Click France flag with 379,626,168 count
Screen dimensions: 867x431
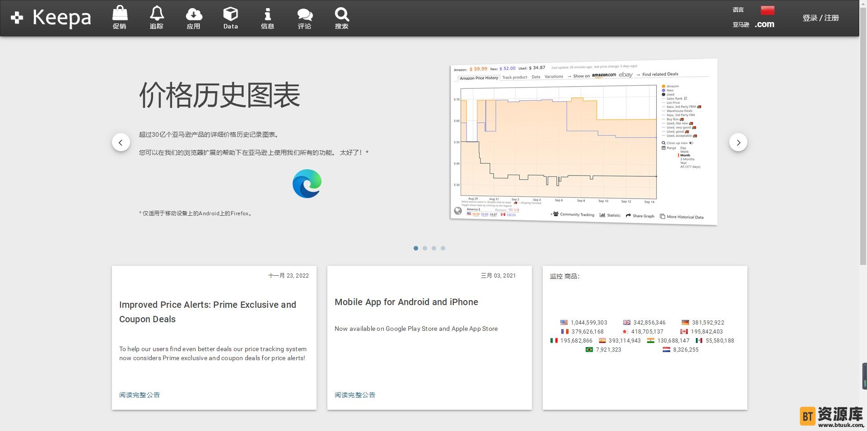583,332
